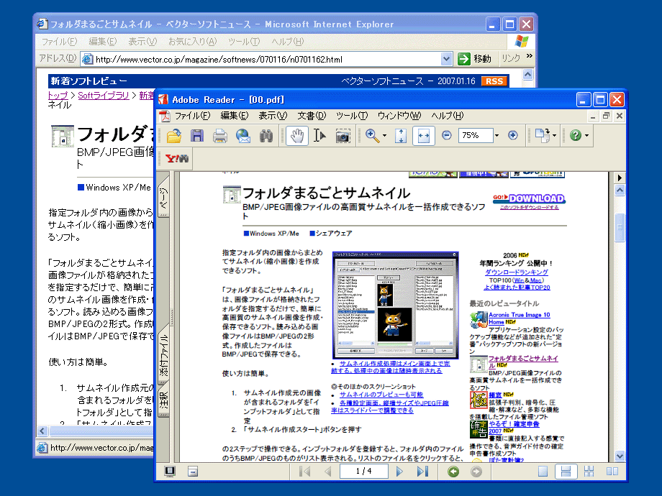Jump to the last PDF page
662x496 pixels.
pyautogui.click(x=422, y=471)
